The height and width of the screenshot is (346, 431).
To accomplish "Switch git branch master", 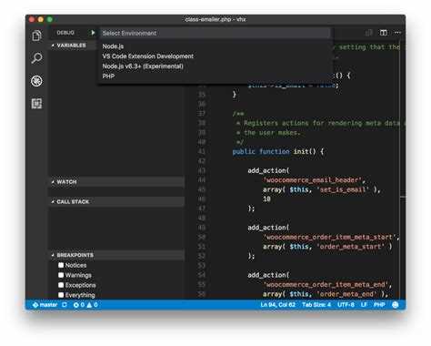I will point(45,304).
